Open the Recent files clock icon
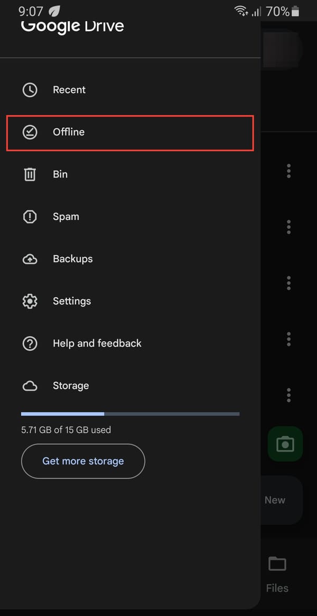Image resolution: width=317 pixels, height=616 pixels. pyautogui.click(x=30, y=90)
